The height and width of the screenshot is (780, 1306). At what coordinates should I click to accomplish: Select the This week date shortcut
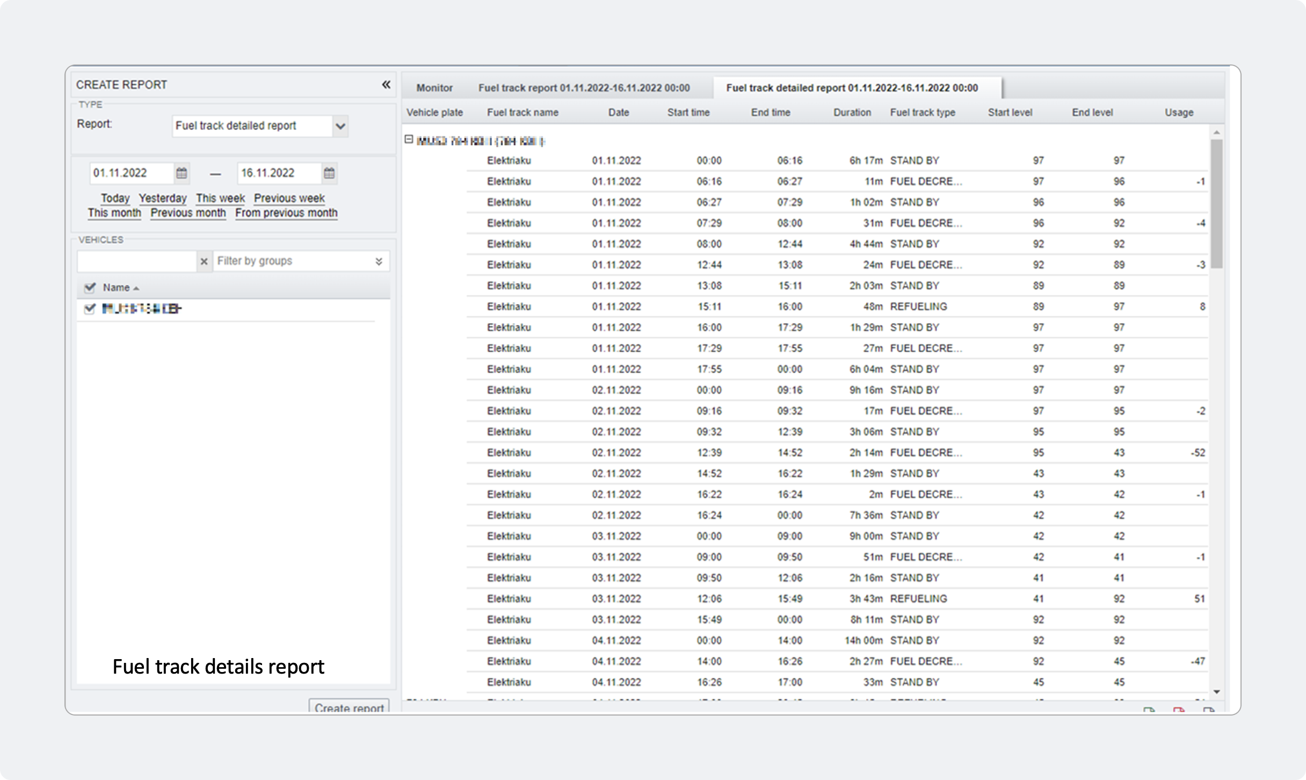tap(220, 198)
